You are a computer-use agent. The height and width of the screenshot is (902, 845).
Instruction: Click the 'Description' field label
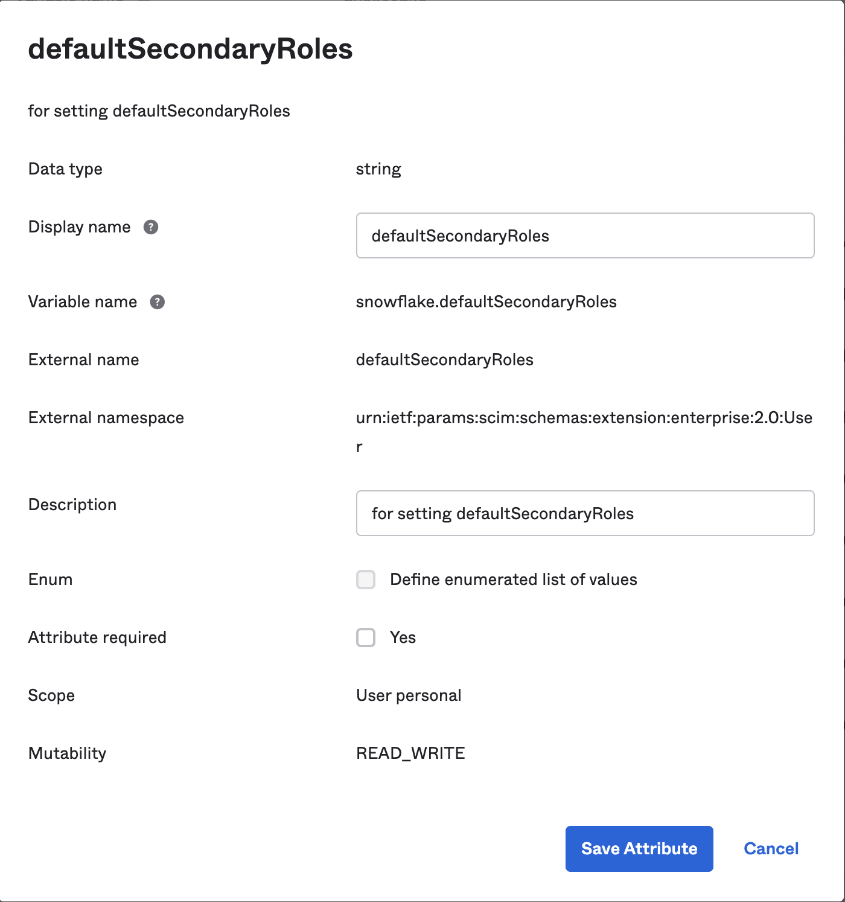tap(72, 505)
